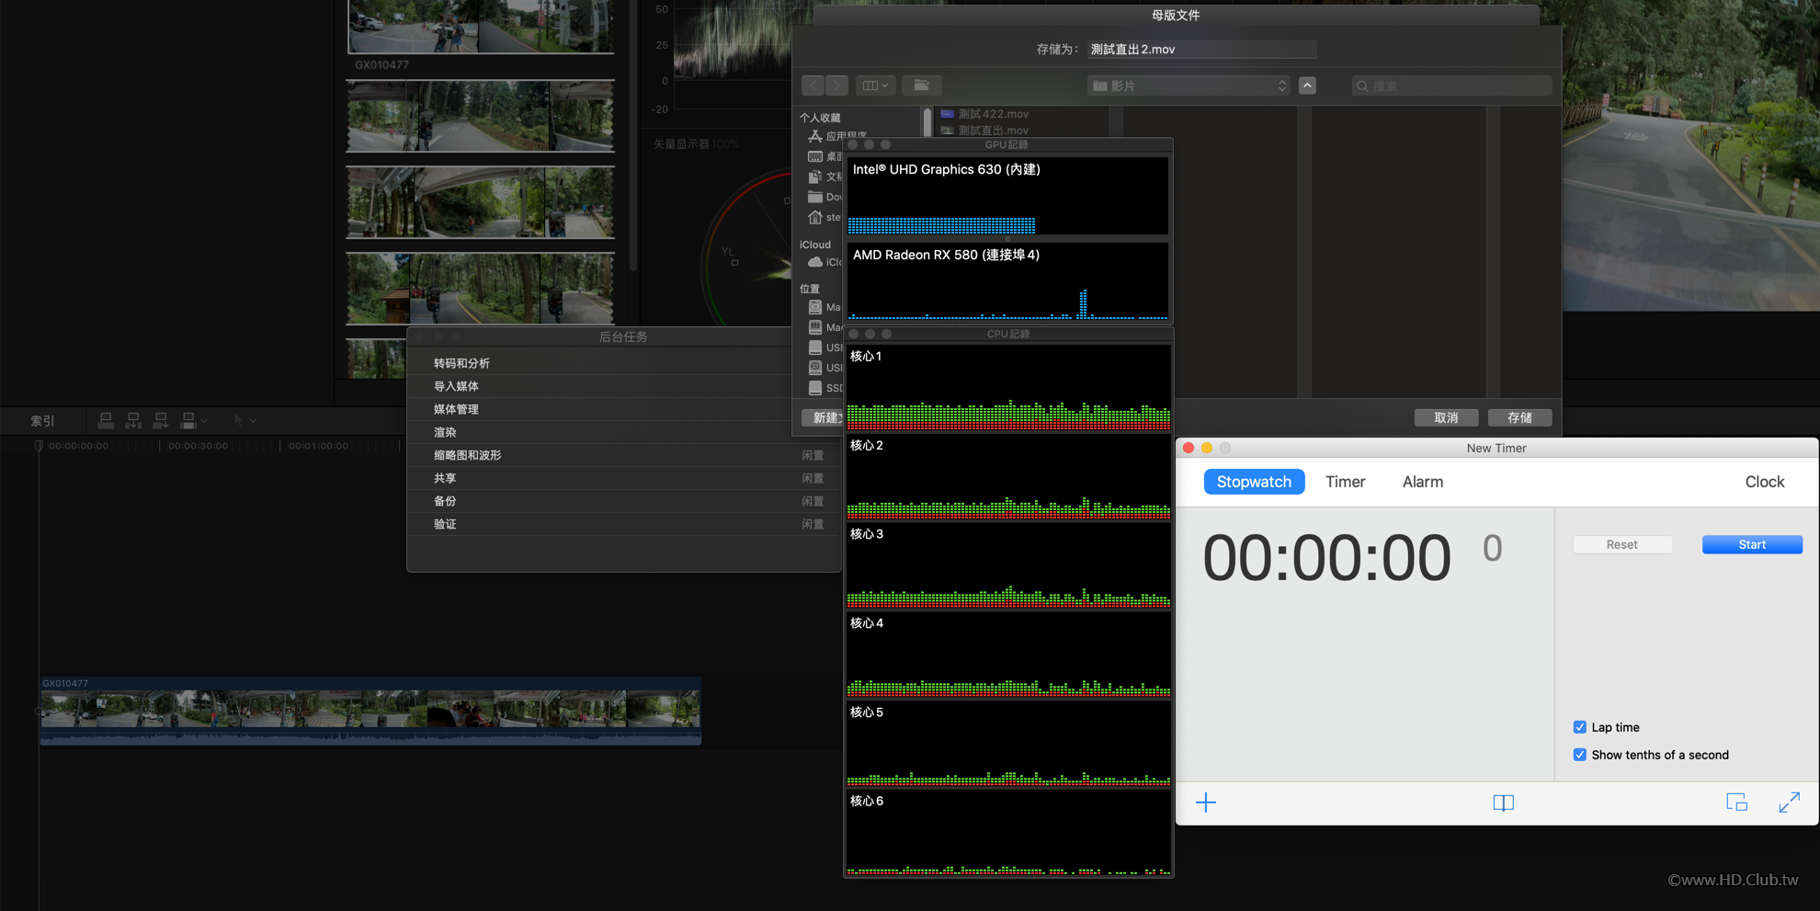Open the column view mode dropdown
The height and width of the screenshot is (911, 1820).
(874, 85)
